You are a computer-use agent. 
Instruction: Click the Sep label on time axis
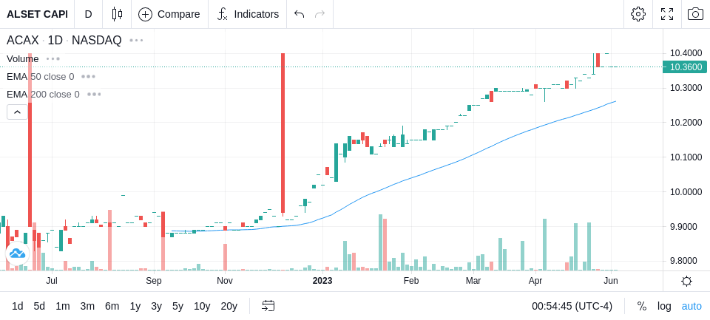tap(154, 281)
